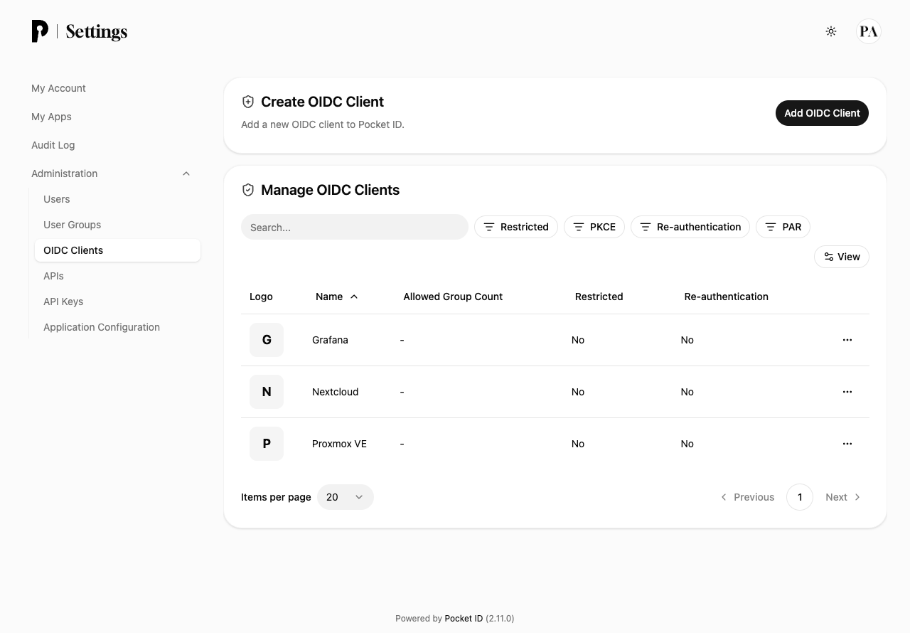Open the API Keys page
The height and width of the screenshot is (640, 910).
63,302
